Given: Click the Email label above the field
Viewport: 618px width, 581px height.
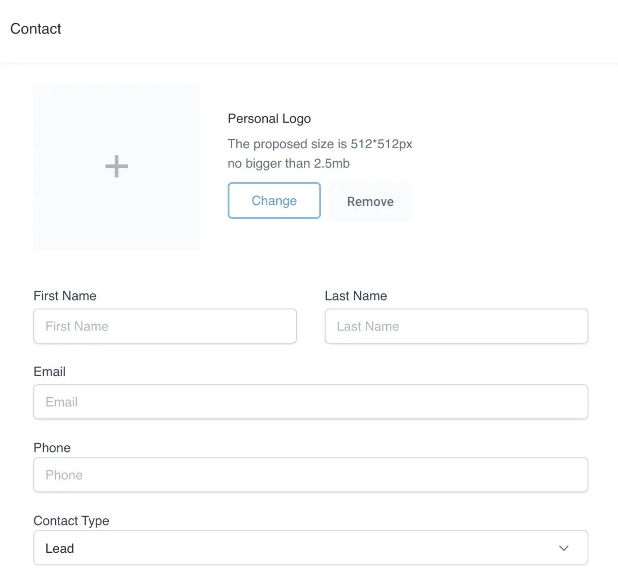Looking at the screenshot, I should point(49,372).
